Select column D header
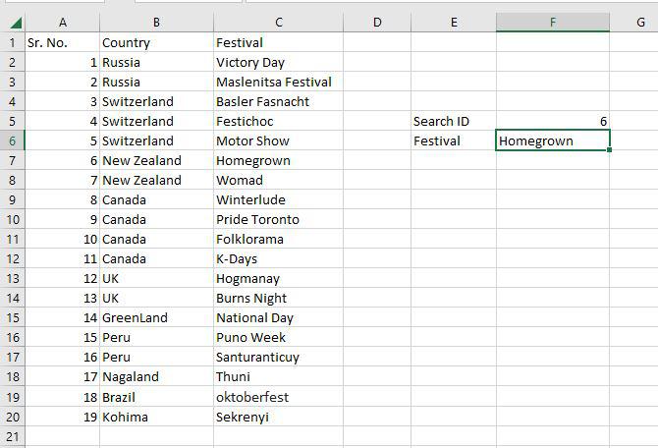 [376, 22]
